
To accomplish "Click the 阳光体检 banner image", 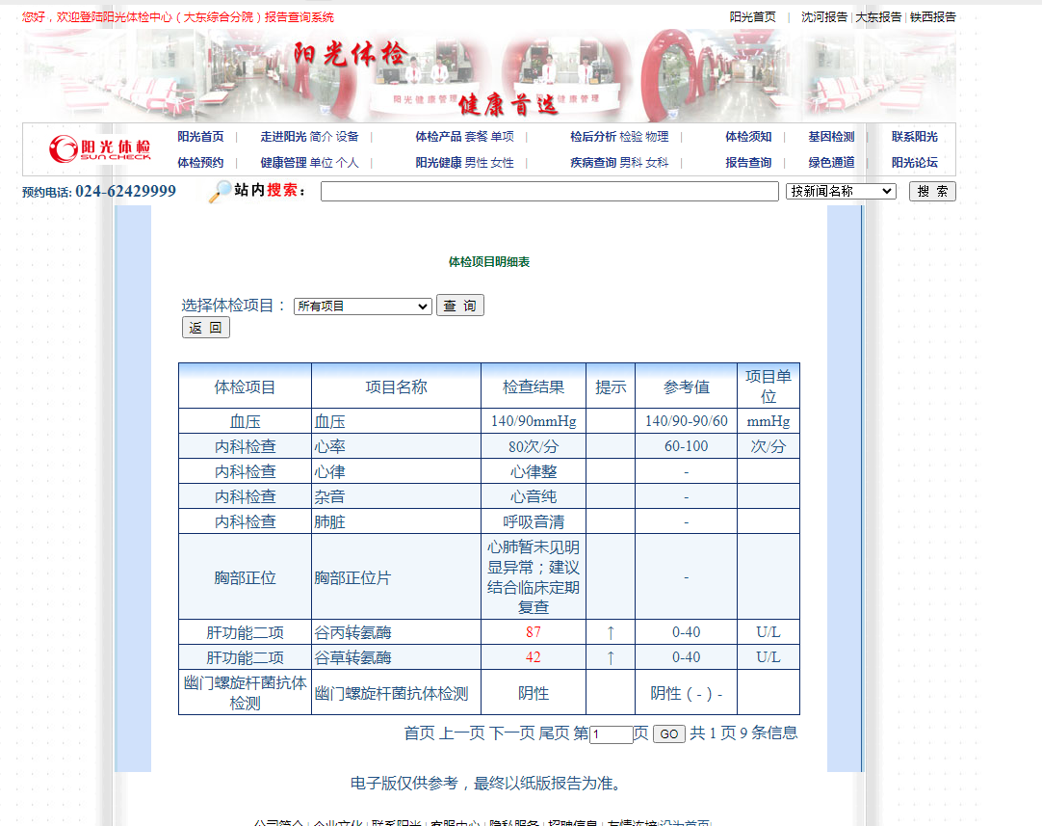I will (x=489, y=76).
